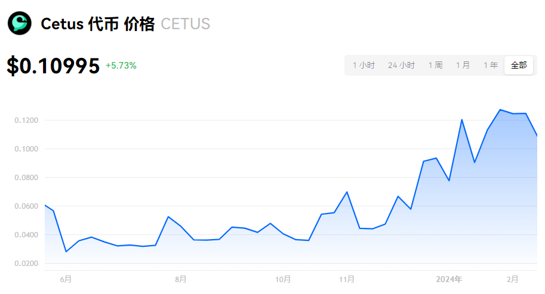
Task: Show the 1 月 price chart
Action: click(x=463, y=65)
